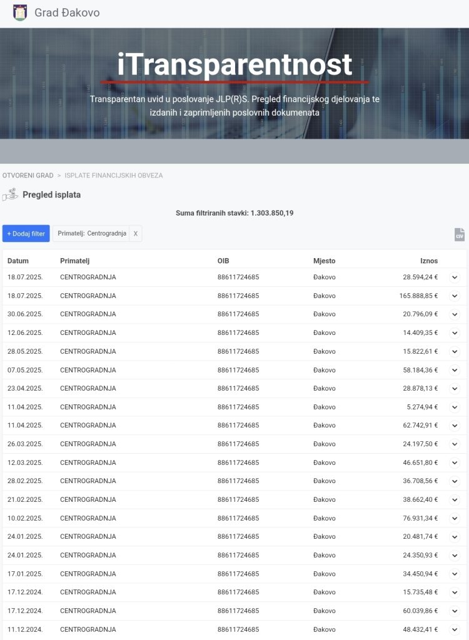Screen dimensions: 469x640
Task: Remove the Primatelj Centrogradnja filter with X
Action: click(136, 234)
